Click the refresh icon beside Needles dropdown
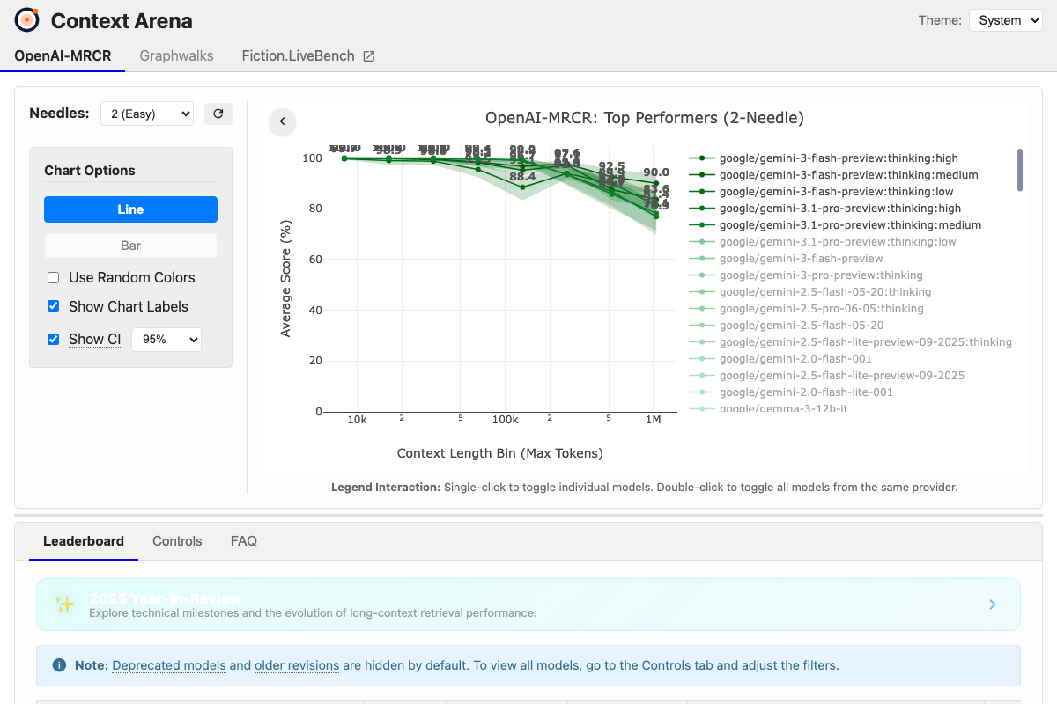Screen dimensions: 1057x704 pyautogui.click(x=218, y=113)
